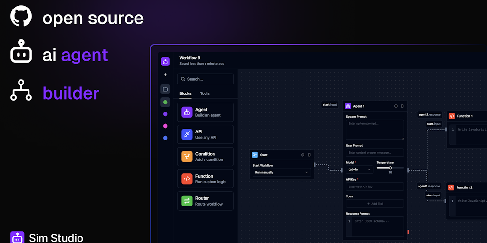The height and width of the screenshot is (243, 487).
Task: Click the Temperature value 1.0
Action: [x=390, y=172]
